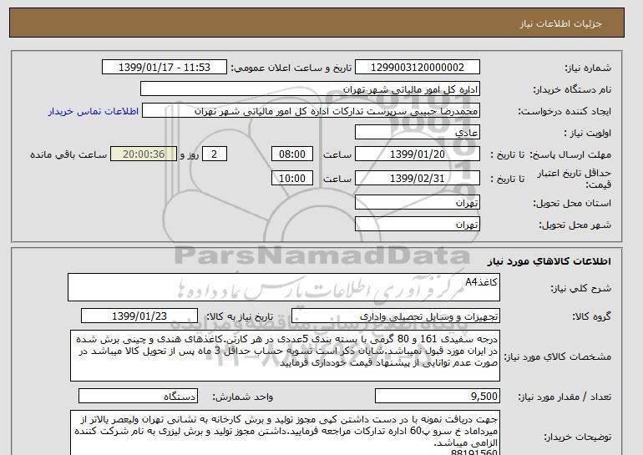Click the general description box کاغذA4
This screenshot has width=643, height=455.
click(284, 287)
